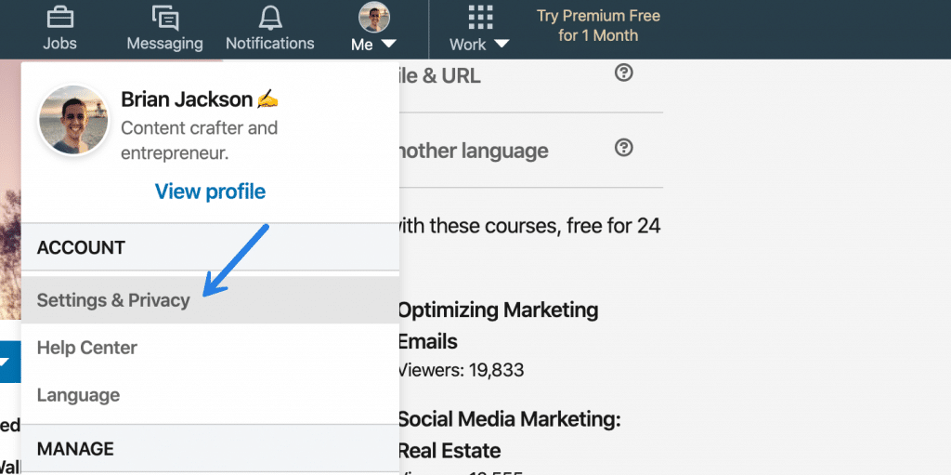Click the Viewers: 19,833 text
Image resolution: width=951 pixels, height=475 pixels.
461,369
